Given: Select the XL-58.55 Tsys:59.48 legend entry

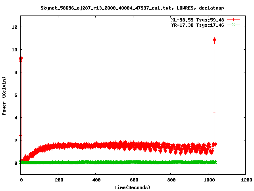Looking at the screenshot, I should [198, 20].
